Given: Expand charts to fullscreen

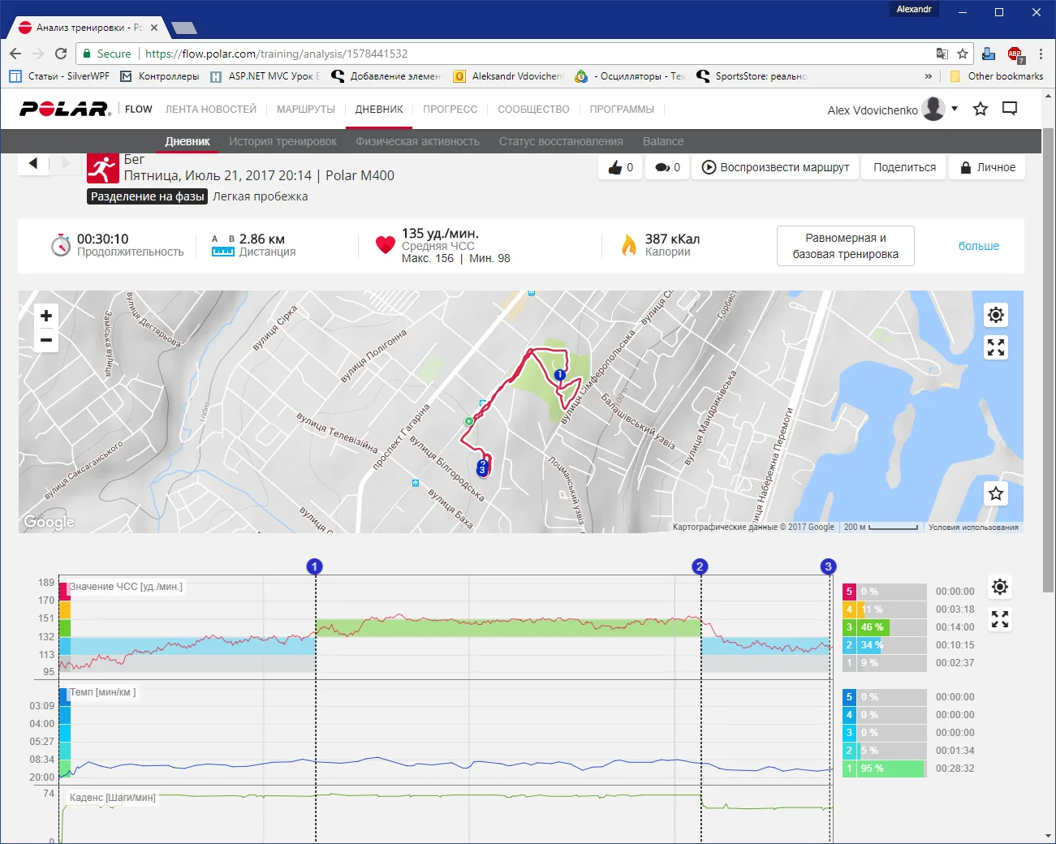Looking at the screenshot, I should [1000, 620].
